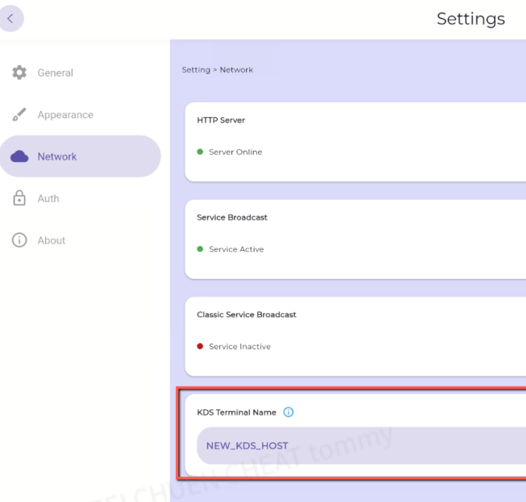The height and width of the screenshot is (502, 526).
Task: Select the Appearance paintbrush icon
Action: click(x=19, y=115)
